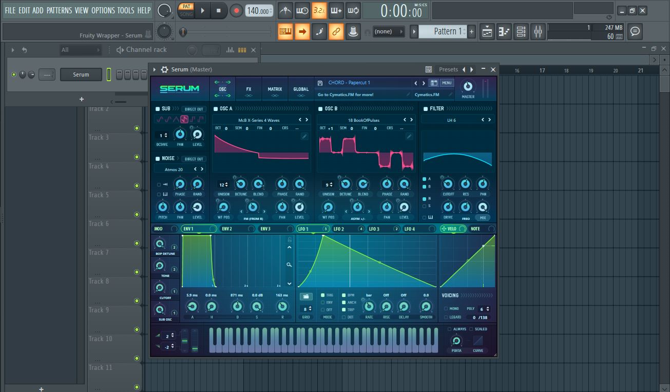This screenshot has height=392, width=670.
Task: Open Channel rack 'All' filter dropdown
Action: tap(80, 50)
